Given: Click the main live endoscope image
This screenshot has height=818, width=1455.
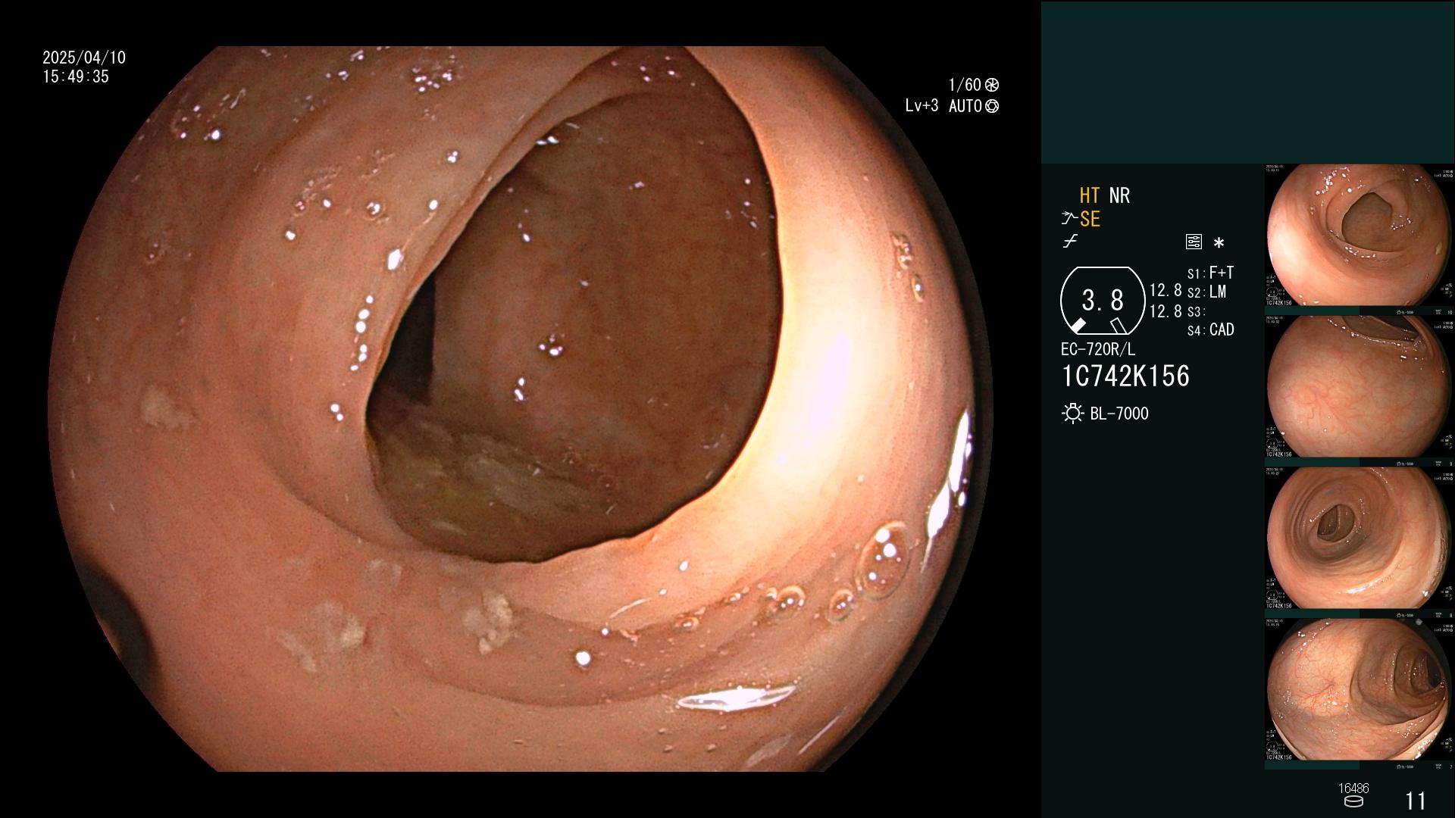Looking at the screenshot, I should pyautogui.click(x=520, y=409).
